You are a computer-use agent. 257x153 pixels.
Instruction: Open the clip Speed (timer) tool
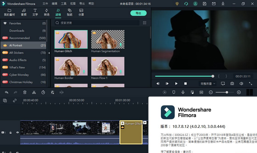tap(43, 92)
